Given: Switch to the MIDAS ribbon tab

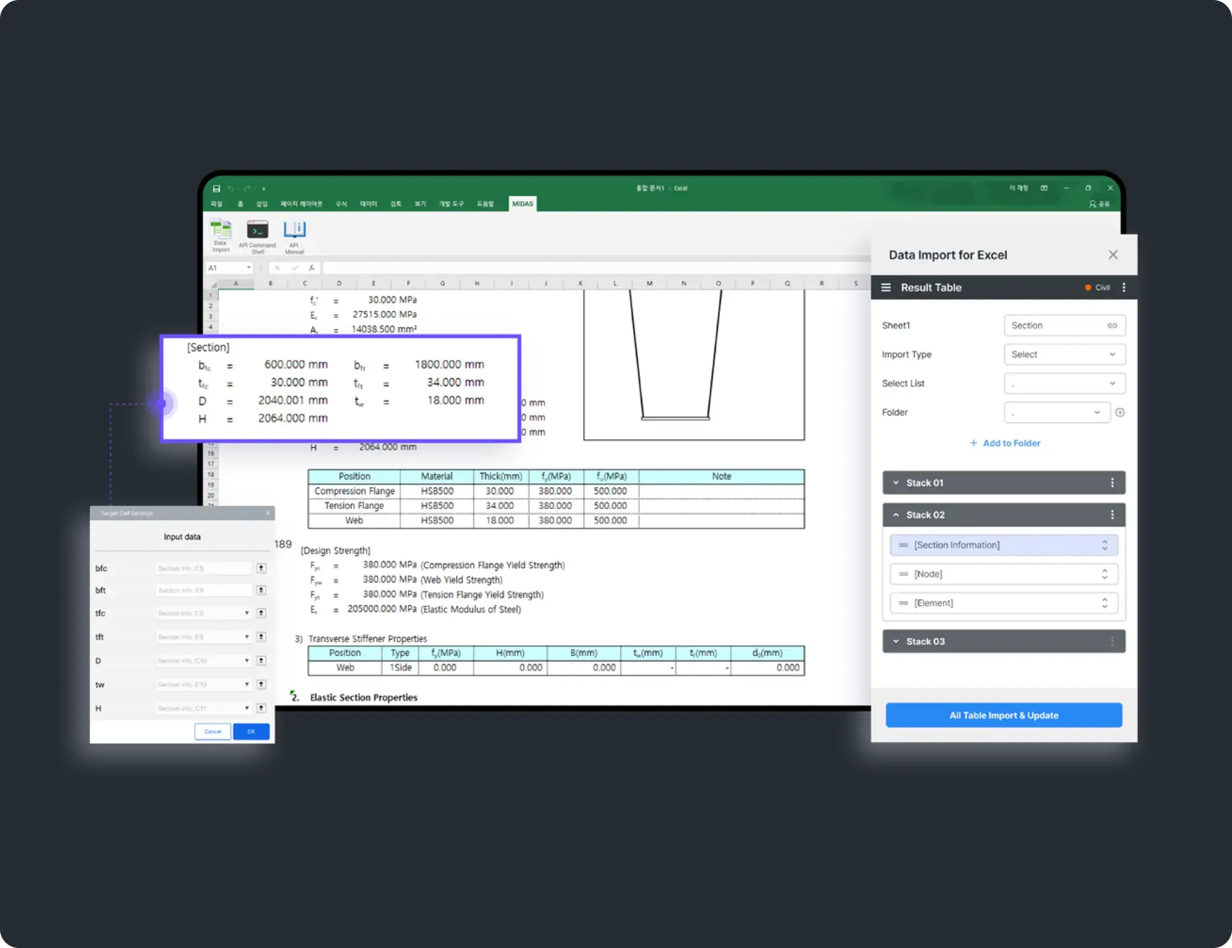Looking at the screenshot, I should pos(522,203).
